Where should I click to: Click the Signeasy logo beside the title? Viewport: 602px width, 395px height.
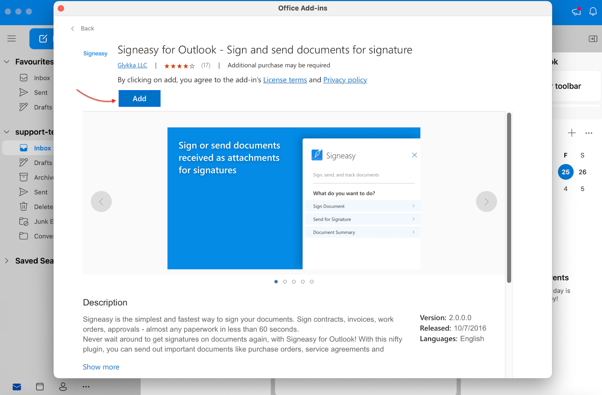pyautogui.click(x=95, y=53)
